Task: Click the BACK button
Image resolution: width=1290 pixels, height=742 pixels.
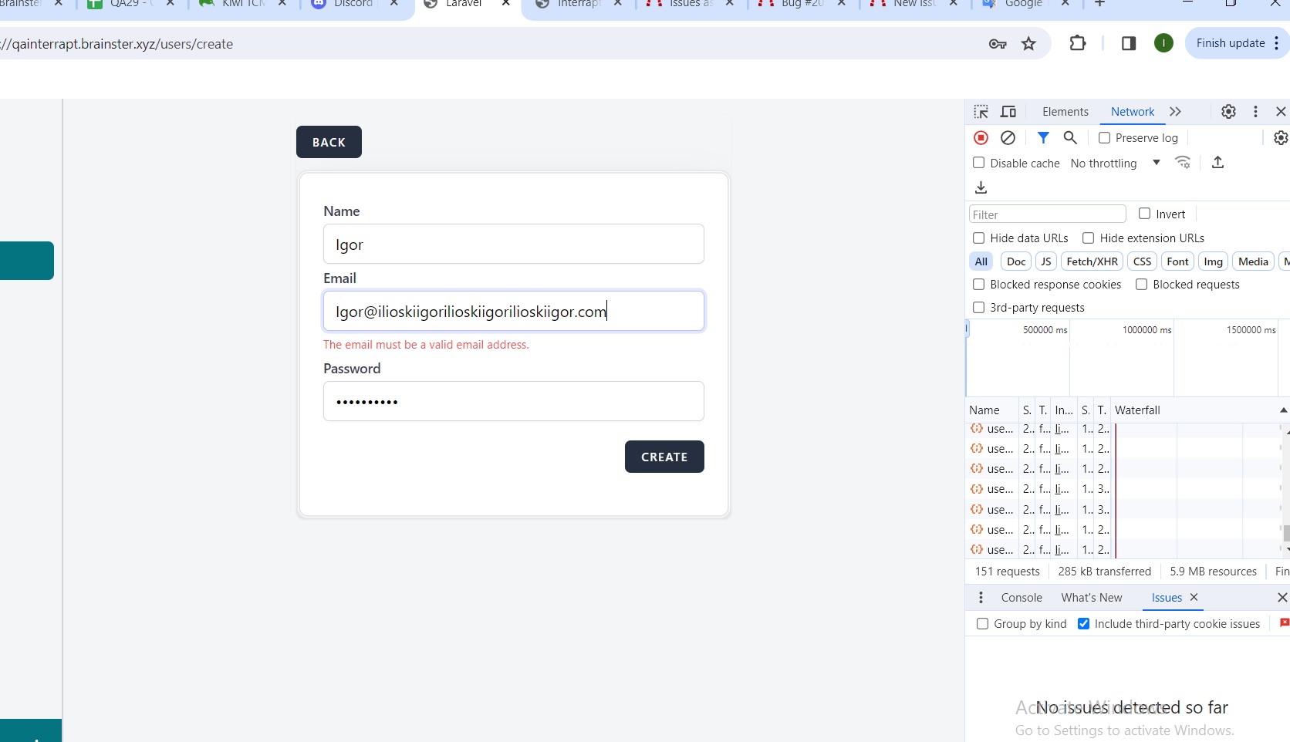Action: [x=329, y=142]
